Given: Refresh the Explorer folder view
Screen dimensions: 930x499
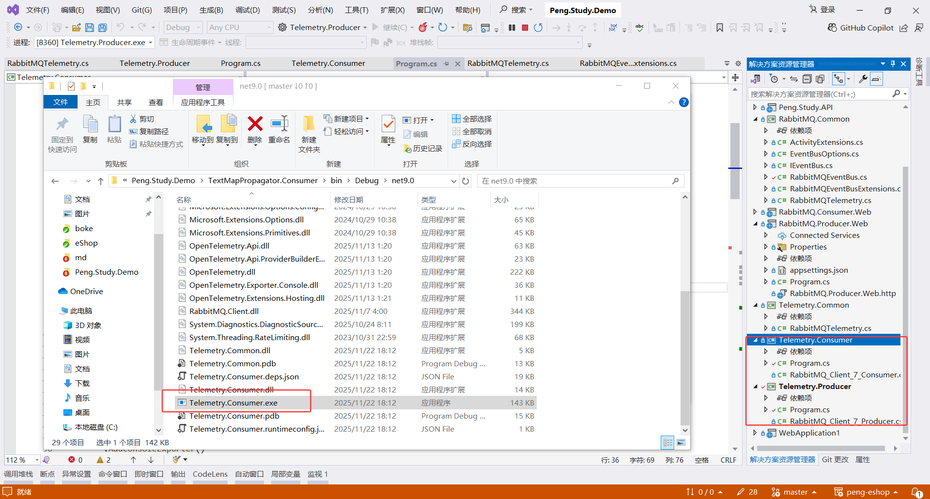Looking at the screenshot, I should [x=465, y=181].
